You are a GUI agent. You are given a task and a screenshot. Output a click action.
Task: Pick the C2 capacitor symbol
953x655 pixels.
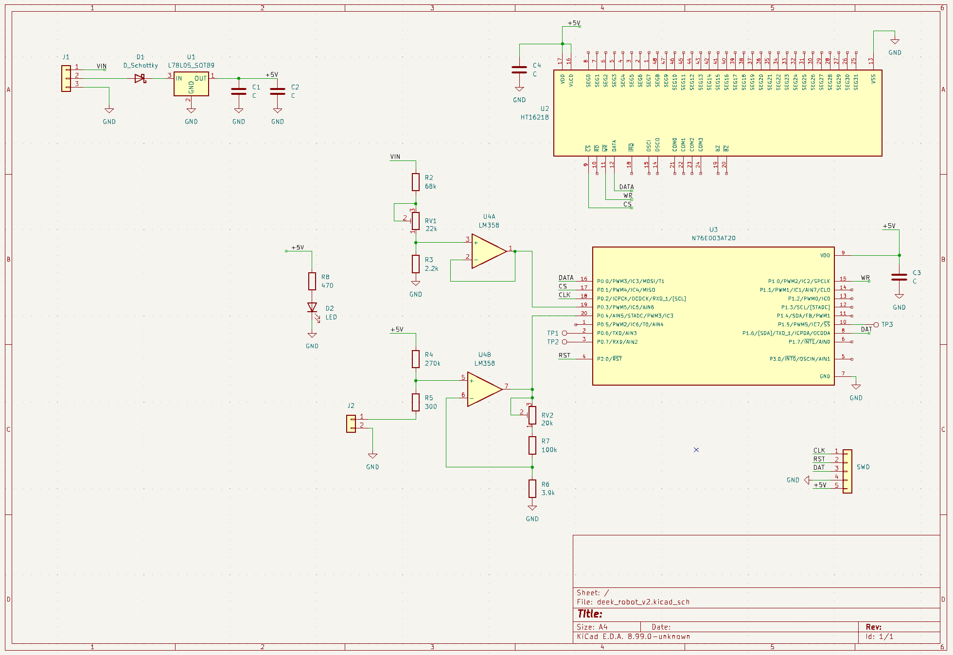pos(278,91)
